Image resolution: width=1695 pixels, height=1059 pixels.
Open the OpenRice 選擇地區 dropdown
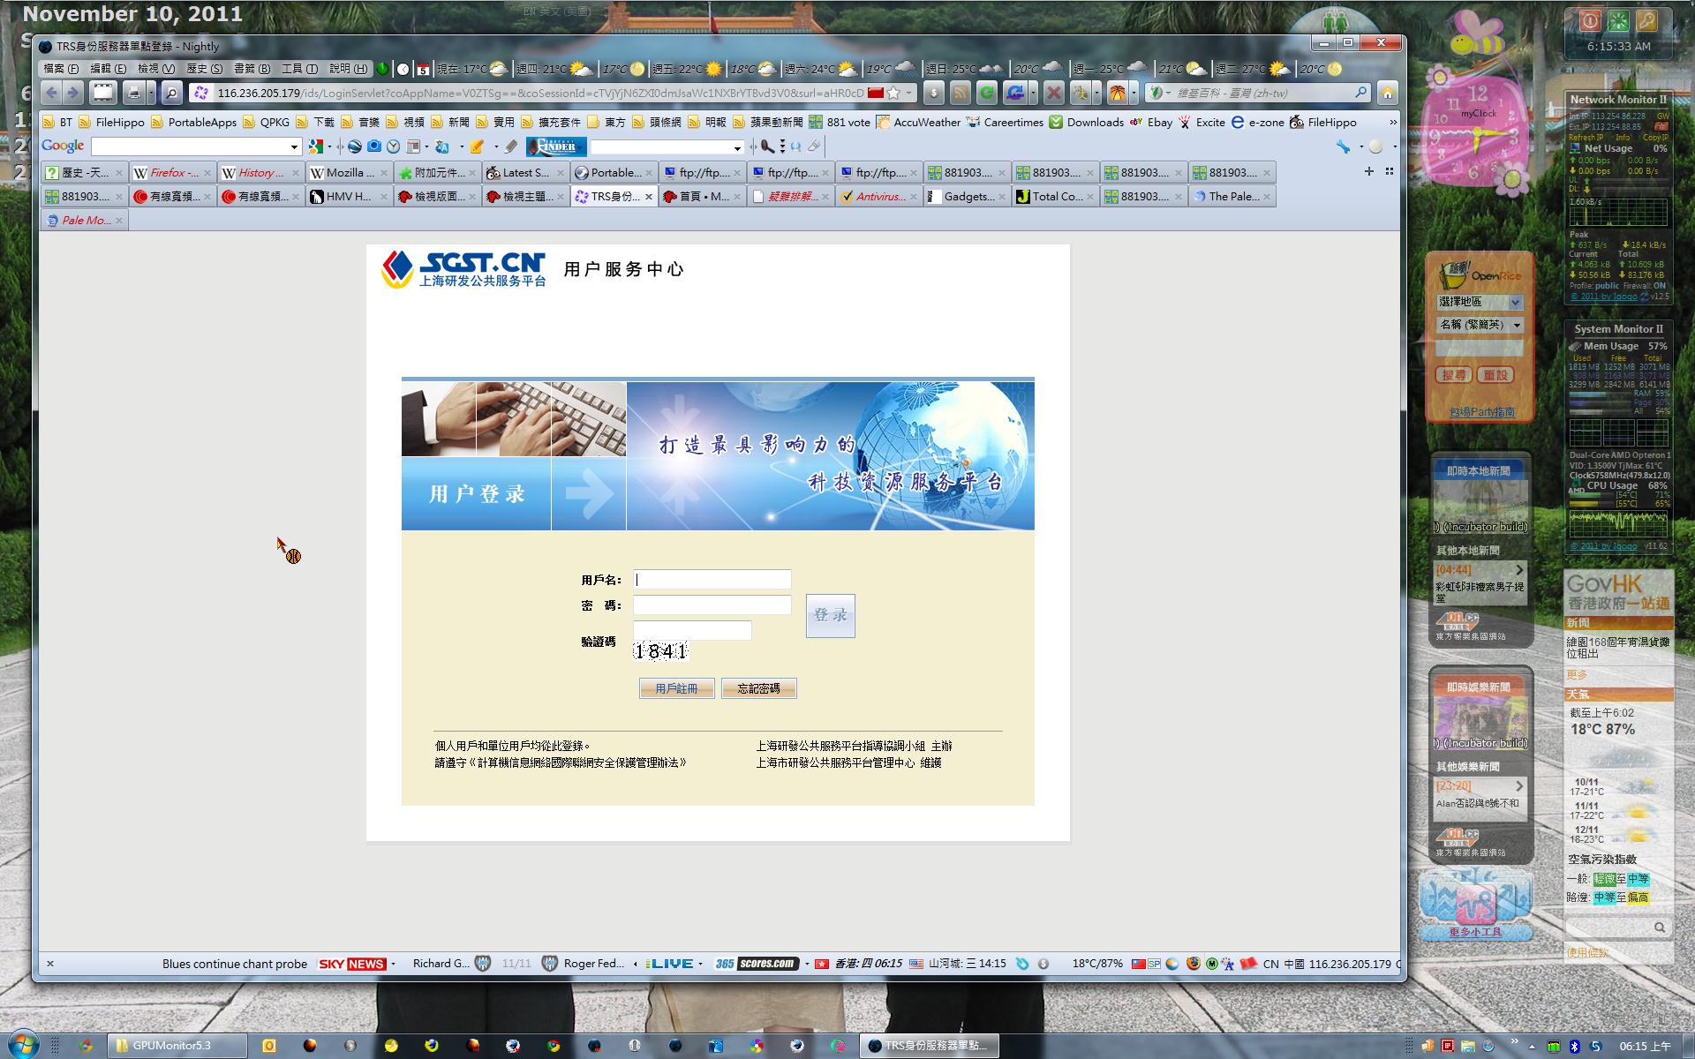(1515, 302)
